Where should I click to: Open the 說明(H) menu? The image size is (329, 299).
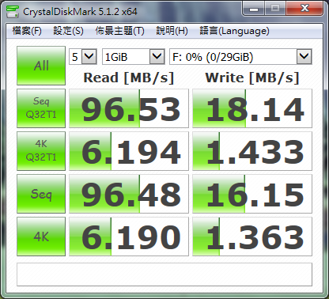(172, 31)
